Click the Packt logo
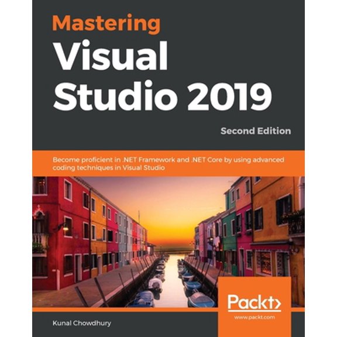The image size is (337, 337). (255, 302)
